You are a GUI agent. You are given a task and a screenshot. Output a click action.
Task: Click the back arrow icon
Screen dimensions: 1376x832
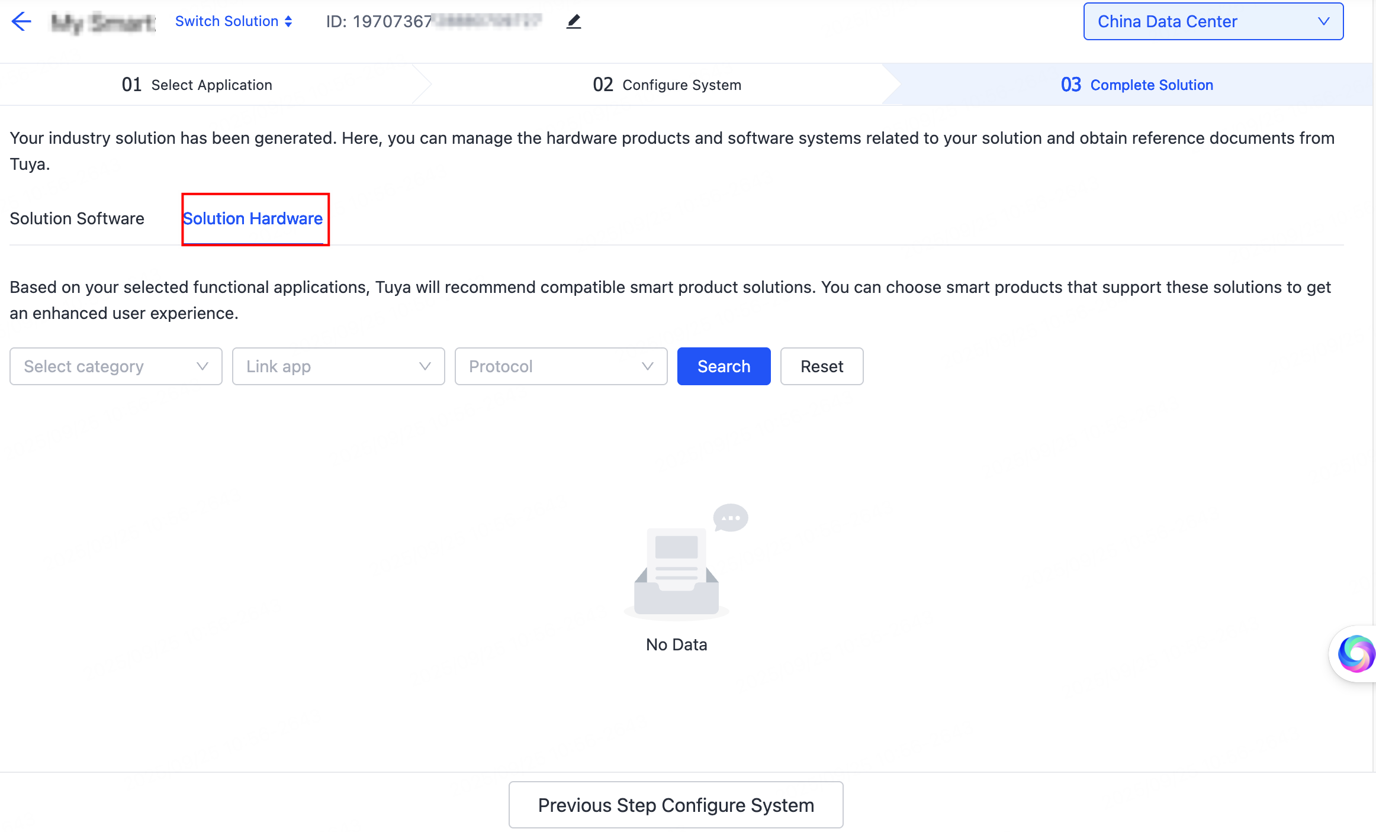[21, 22]
